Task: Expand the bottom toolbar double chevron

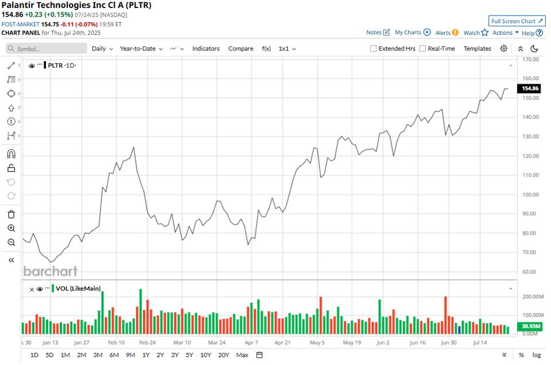Action: coord(505,355)
